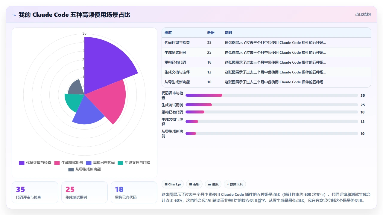Screen dimensions: 383x215
Task: Click the value 35 in the table's 数据 column
Action: (x=209, y=43)
